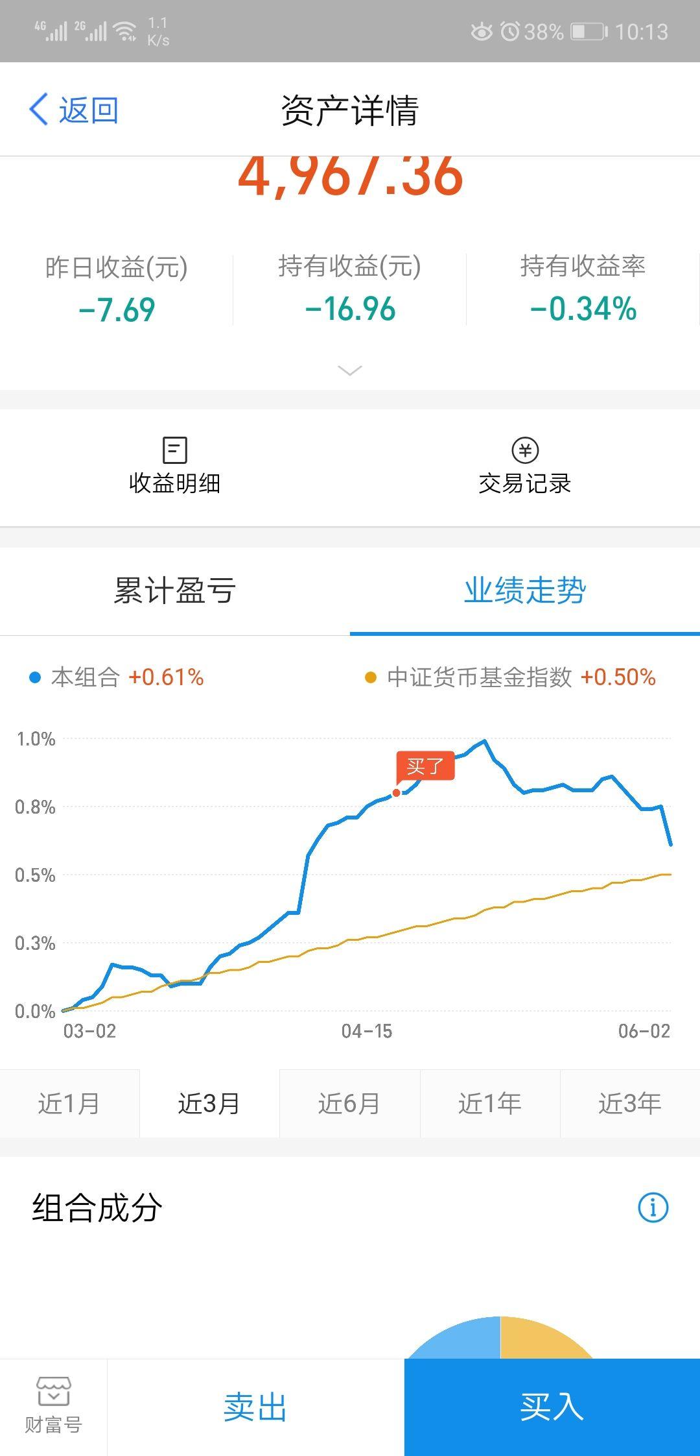Tap the eye comfort status icon
The image size is (700, 1456).
[482, 31]
